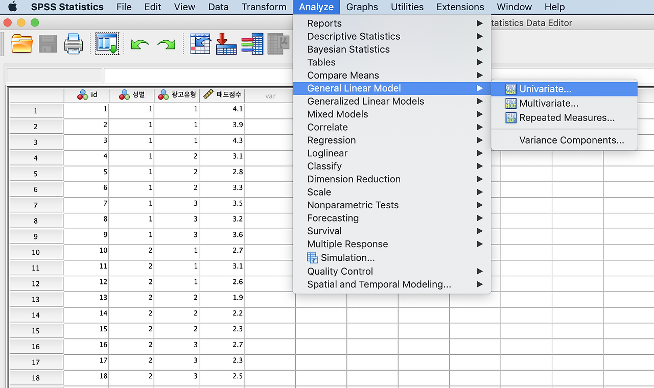Click the green Redo arrow
The image size is (654, 388).
click(166, 44)
